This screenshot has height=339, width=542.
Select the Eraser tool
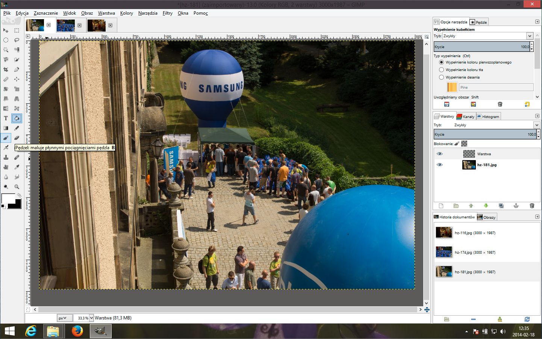click(17, 138)
